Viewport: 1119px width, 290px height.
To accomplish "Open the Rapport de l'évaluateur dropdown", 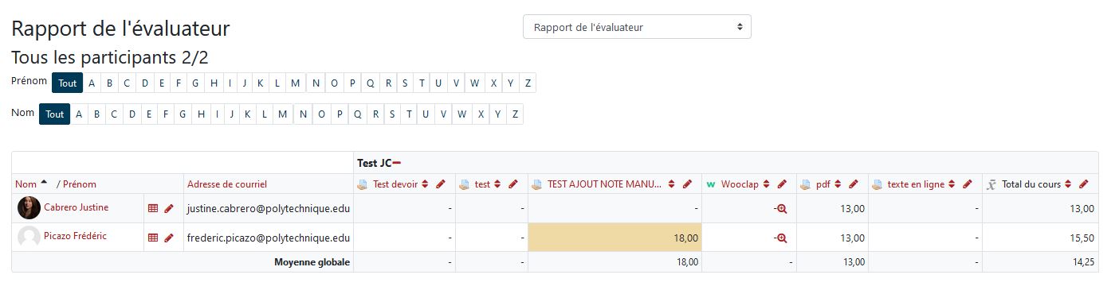I will coord(637,27).
